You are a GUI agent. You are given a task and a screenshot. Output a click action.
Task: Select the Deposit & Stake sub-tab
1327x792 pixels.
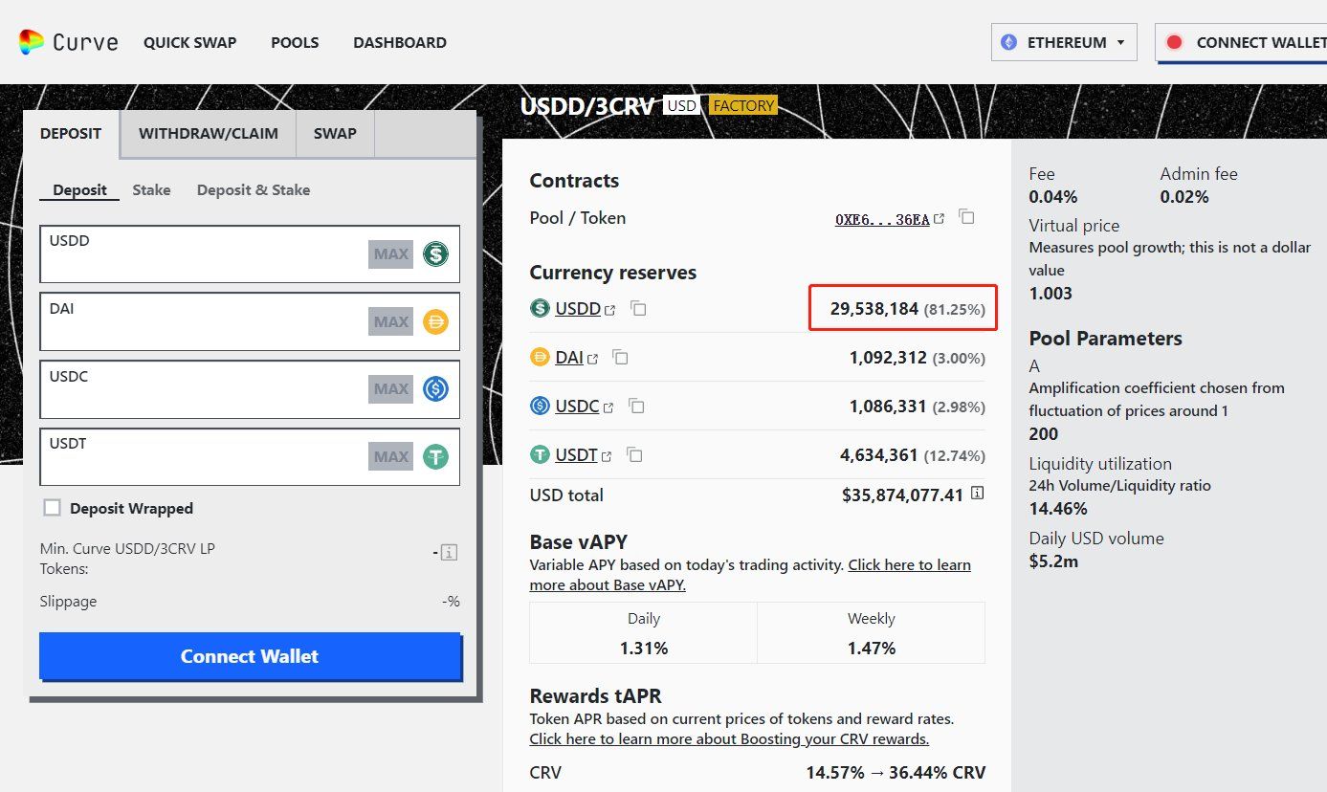pos(254,189)
